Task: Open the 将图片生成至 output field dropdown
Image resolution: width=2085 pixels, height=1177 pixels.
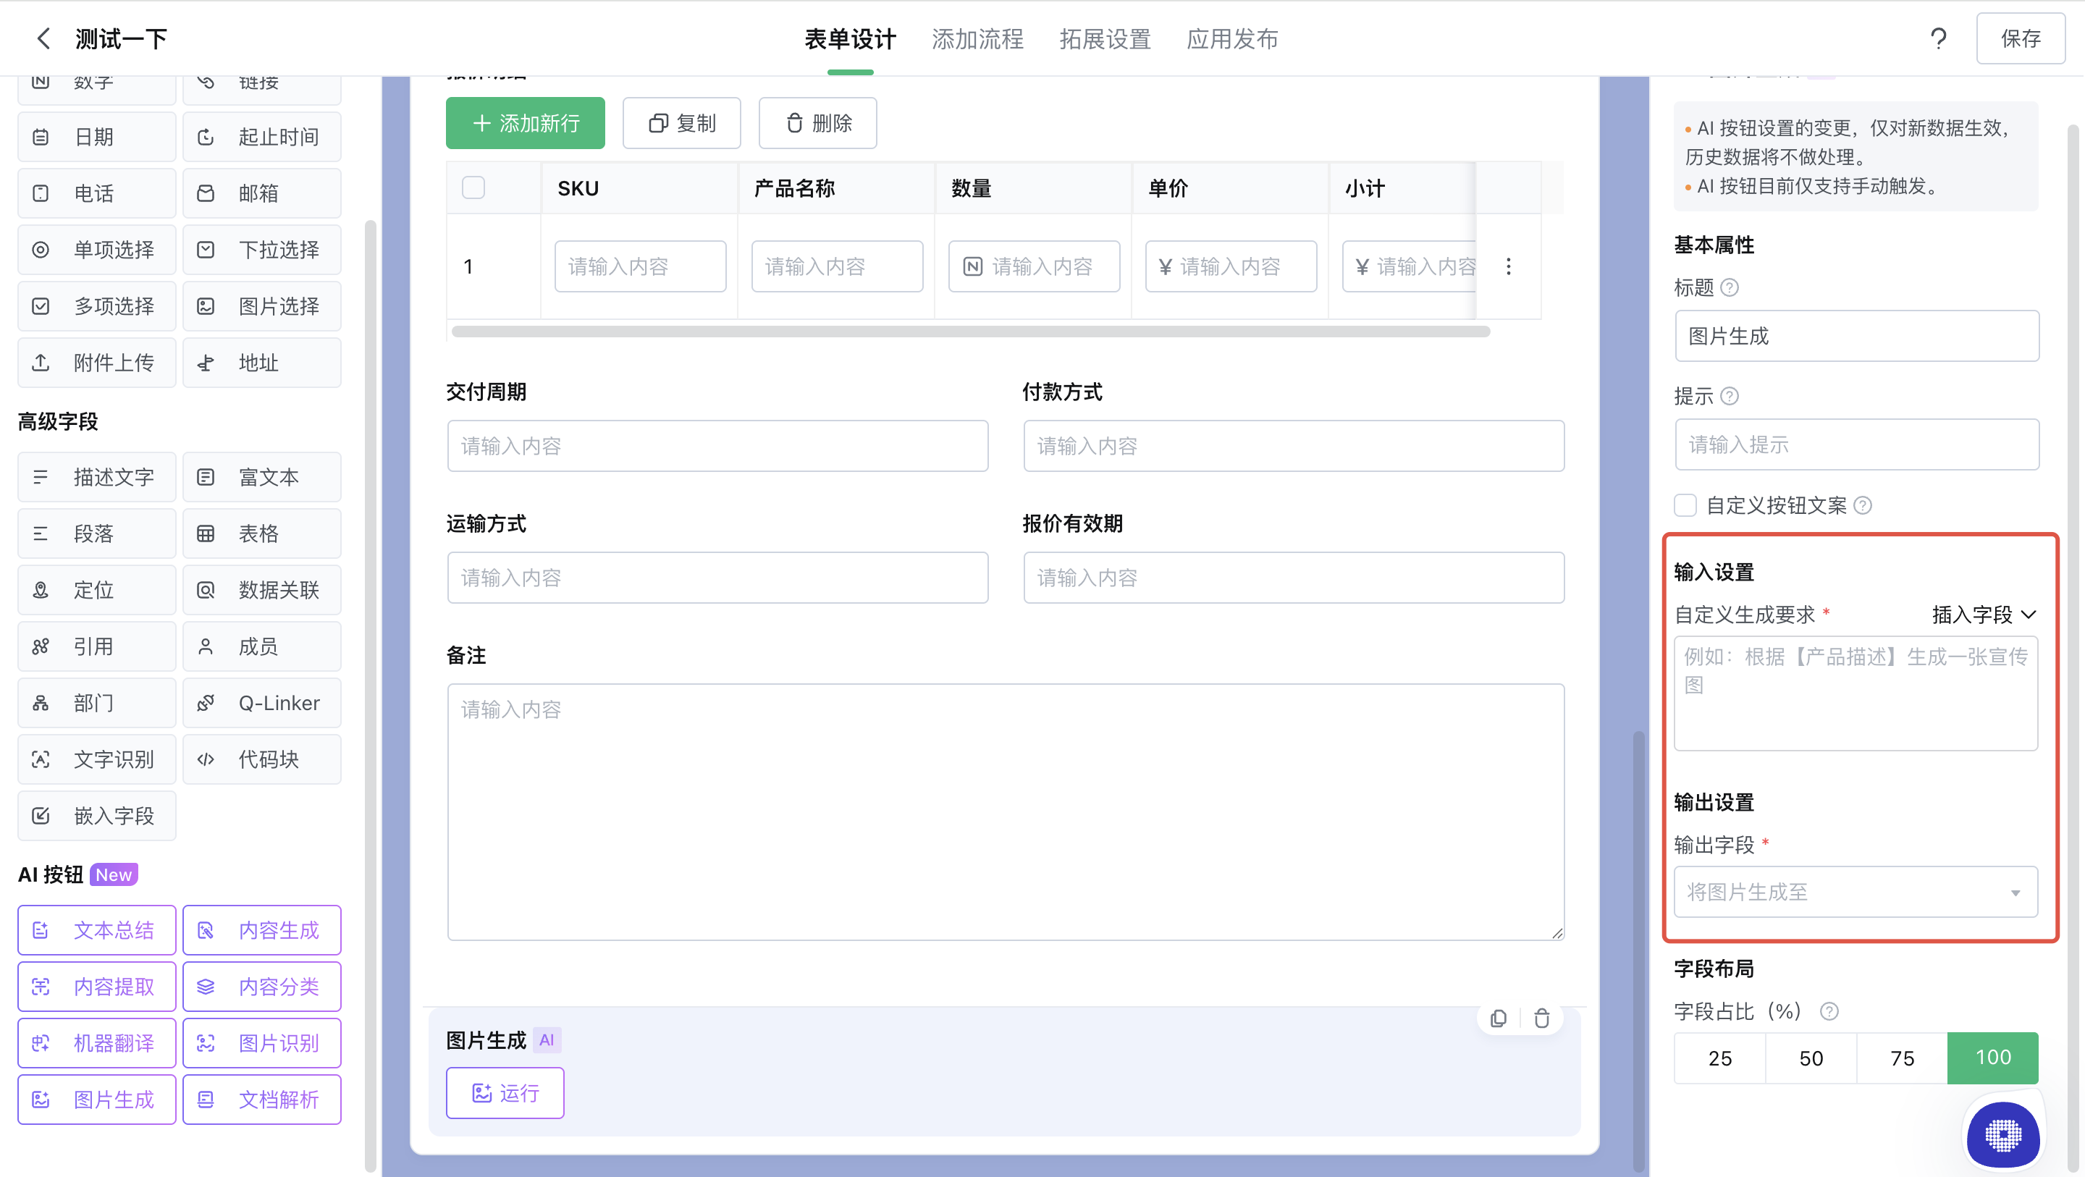Action: pyautogui.click(x=1855, y=891)
